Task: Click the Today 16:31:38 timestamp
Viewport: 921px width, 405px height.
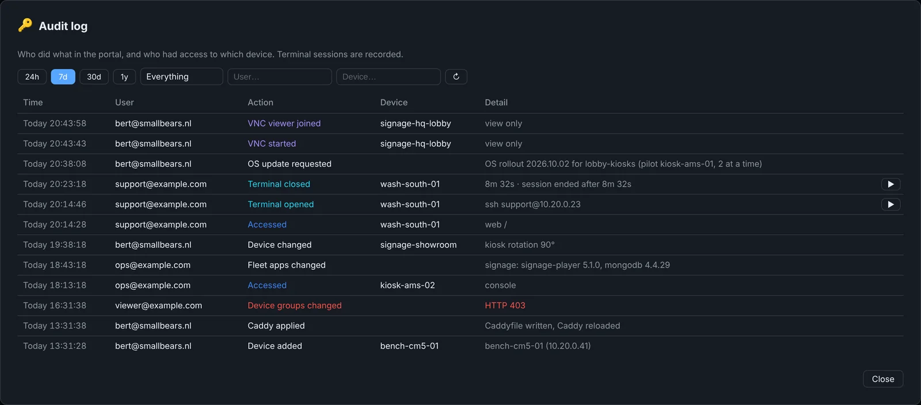Action: click(55, 305)
